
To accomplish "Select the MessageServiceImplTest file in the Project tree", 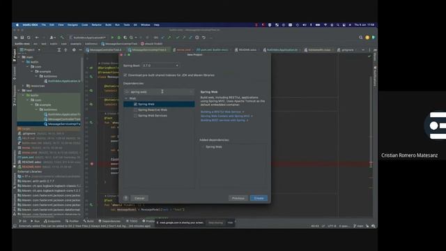I will pyautogui.click(x=49, y=124).
